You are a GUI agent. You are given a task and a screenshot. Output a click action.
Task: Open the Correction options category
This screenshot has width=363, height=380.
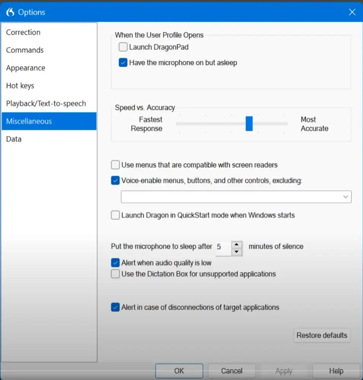tap(23, 32)
